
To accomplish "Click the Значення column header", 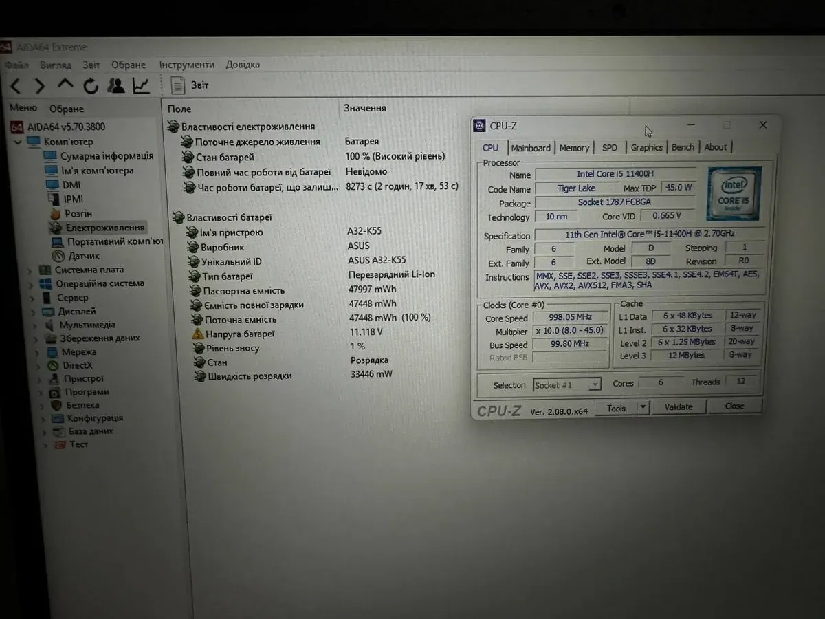I will [x=364, y=108].
